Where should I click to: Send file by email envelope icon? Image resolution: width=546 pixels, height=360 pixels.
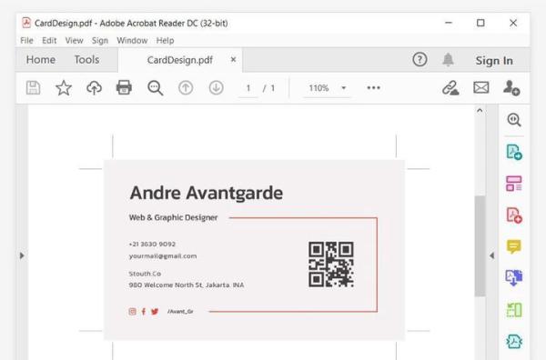[480, 87]
